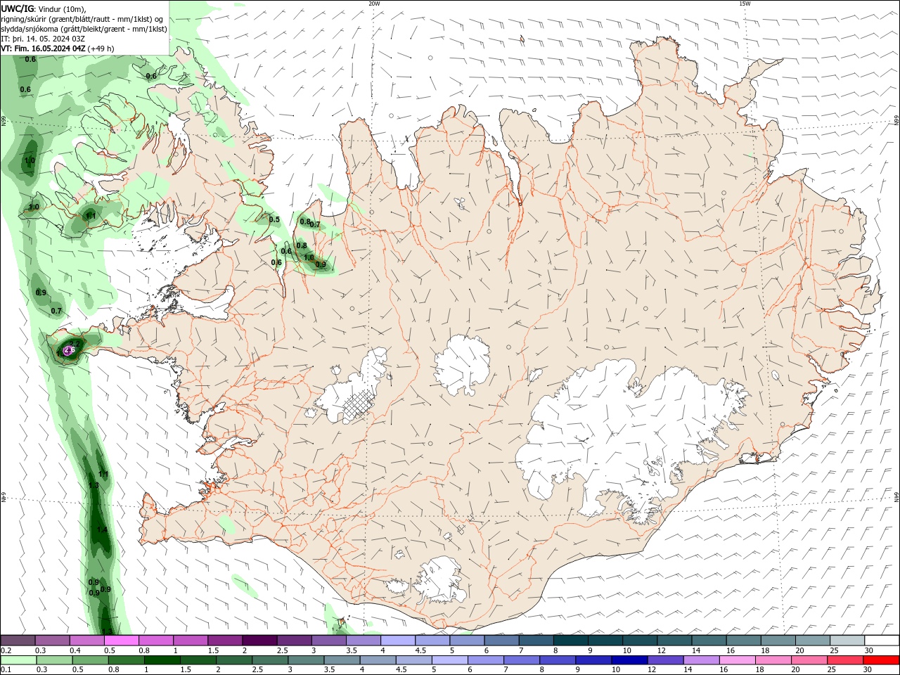Click the '0.5' precipitation value on the map
The height and width of the screenshot is (675, 900).
coord(274,219)
